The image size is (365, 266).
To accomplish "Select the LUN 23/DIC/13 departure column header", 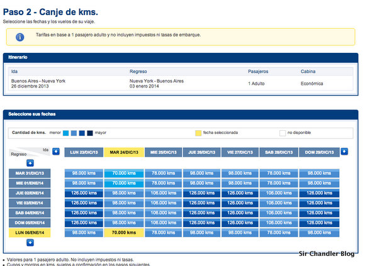I will (x=84, y=152).
